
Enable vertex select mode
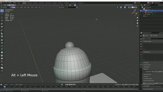tap(11, 7)
